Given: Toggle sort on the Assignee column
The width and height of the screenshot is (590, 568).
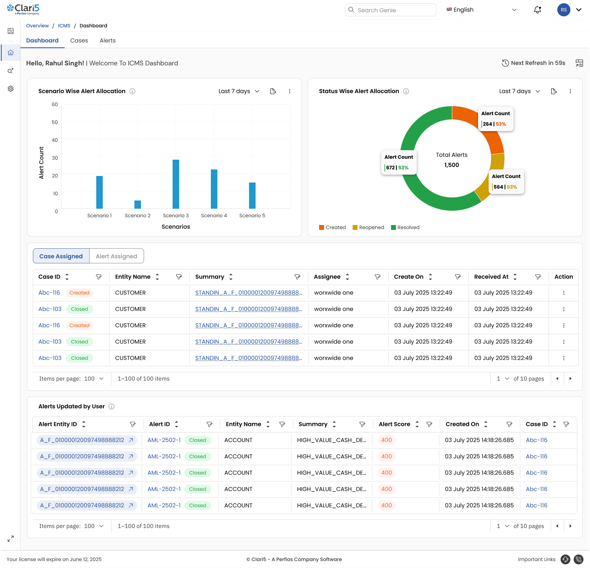Looking at the screenshot, I should (347, 277).
